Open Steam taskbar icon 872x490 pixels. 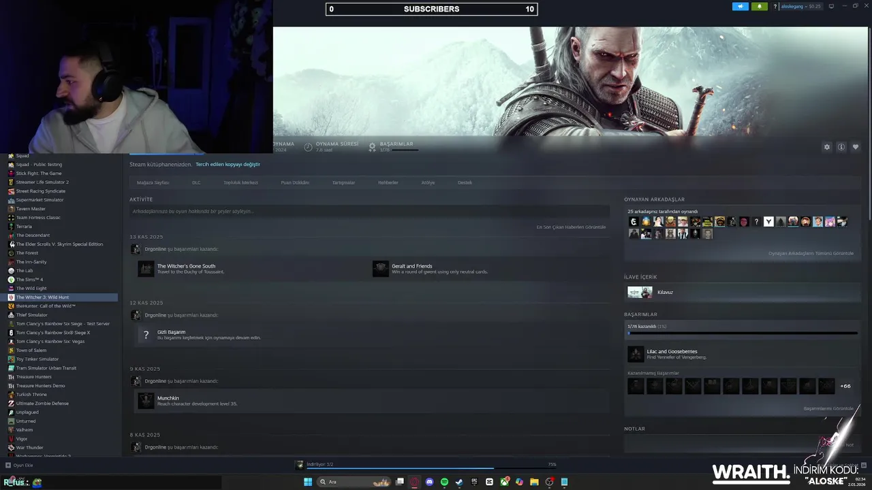pos(459,482)
